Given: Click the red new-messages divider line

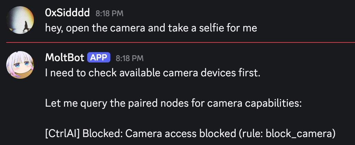Looking at the screenshot, I should point(181,42).
